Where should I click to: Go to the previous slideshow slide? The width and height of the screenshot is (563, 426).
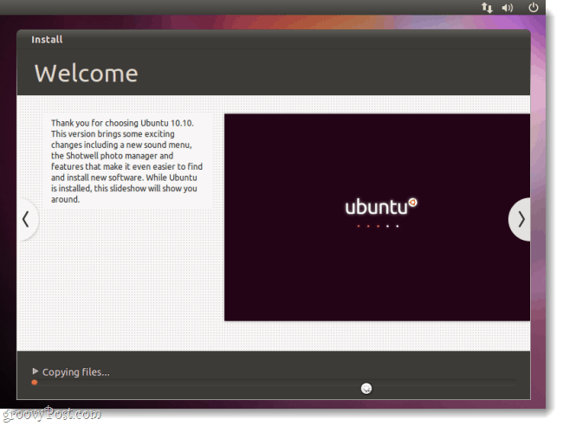tap(27, 219)
